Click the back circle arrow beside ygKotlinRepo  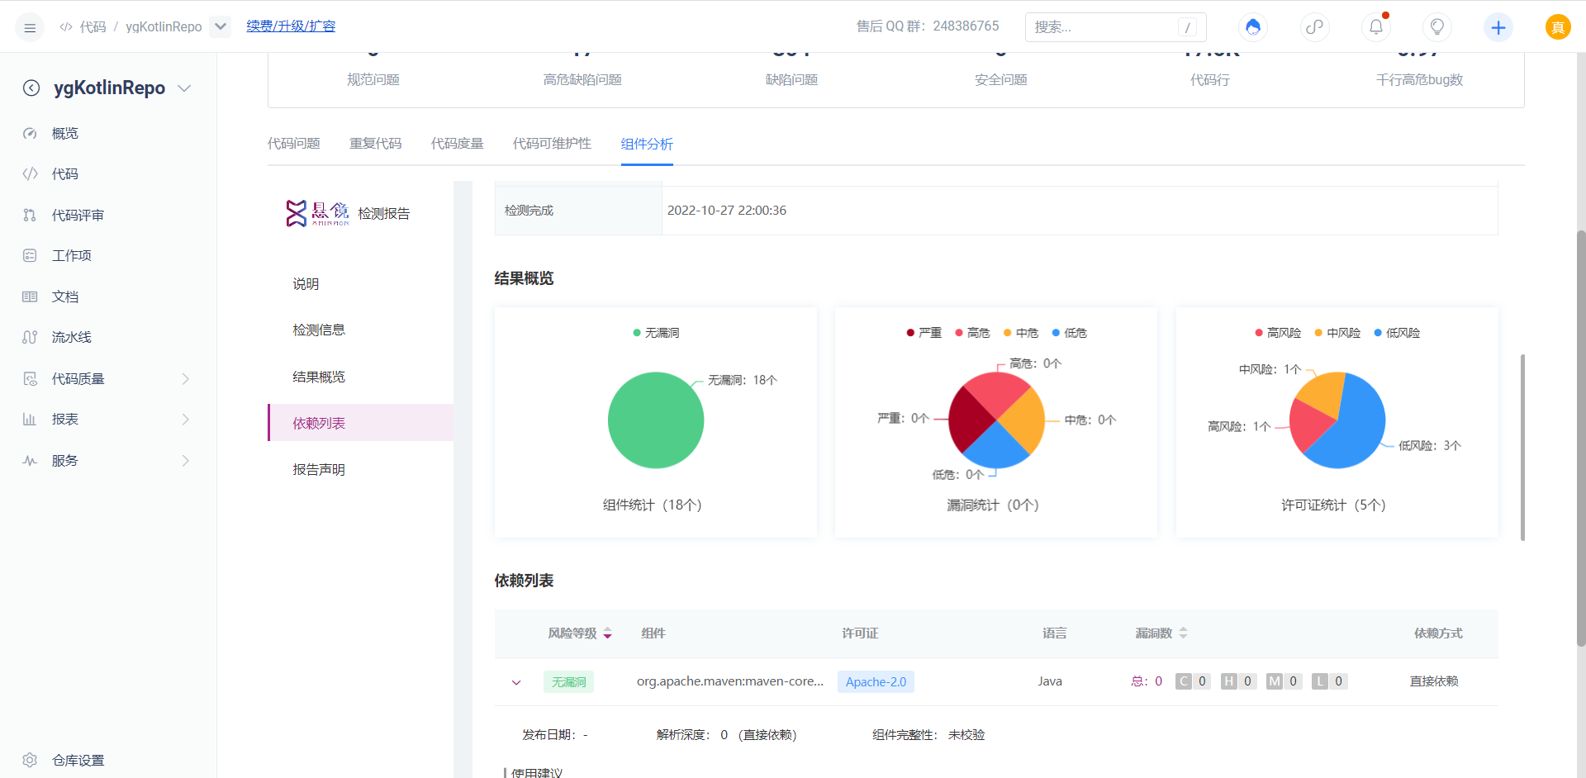pos(31,88)
